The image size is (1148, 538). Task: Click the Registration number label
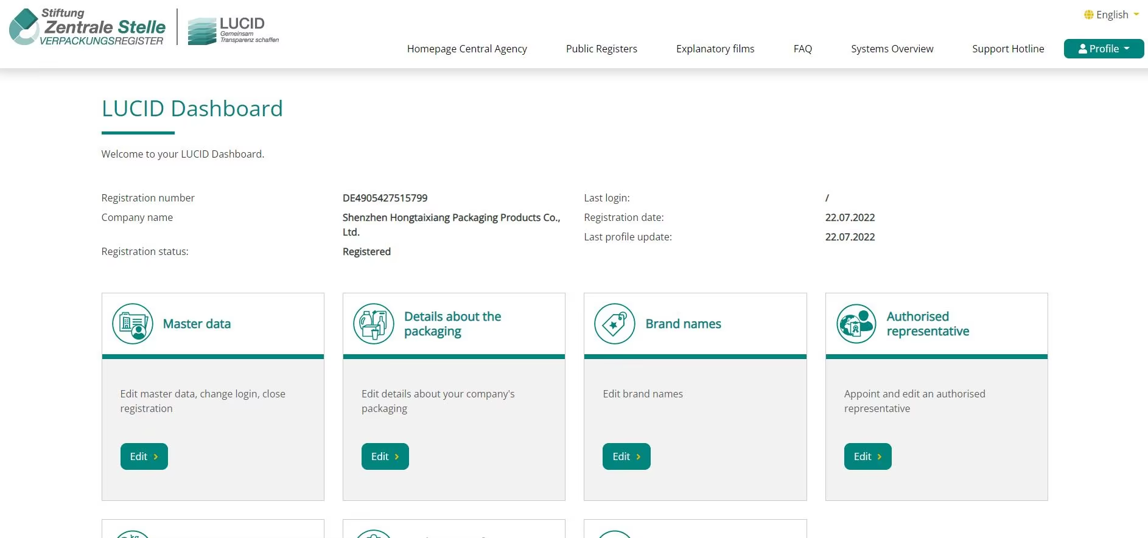[148, 198]
